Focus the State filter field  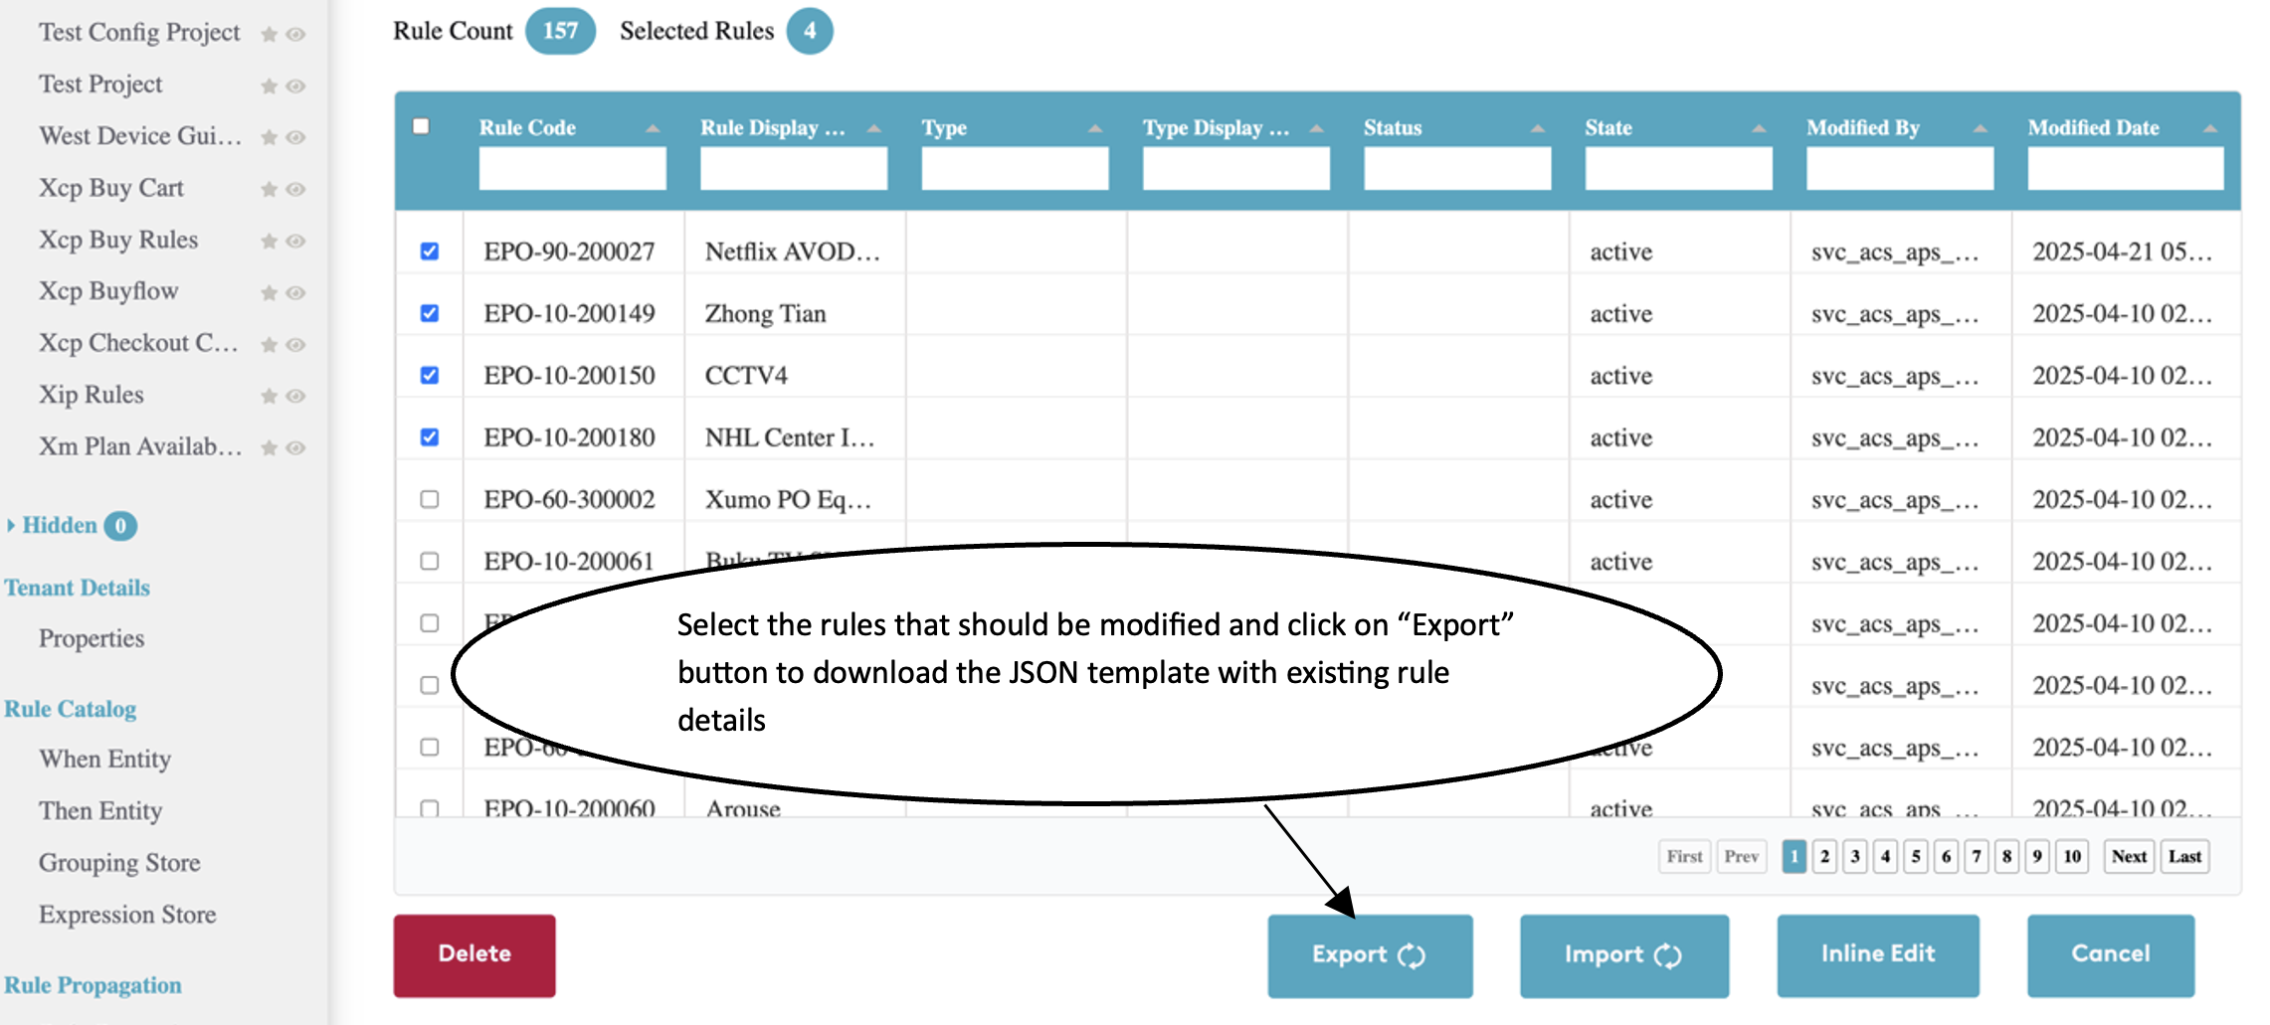coord(1678,168)
